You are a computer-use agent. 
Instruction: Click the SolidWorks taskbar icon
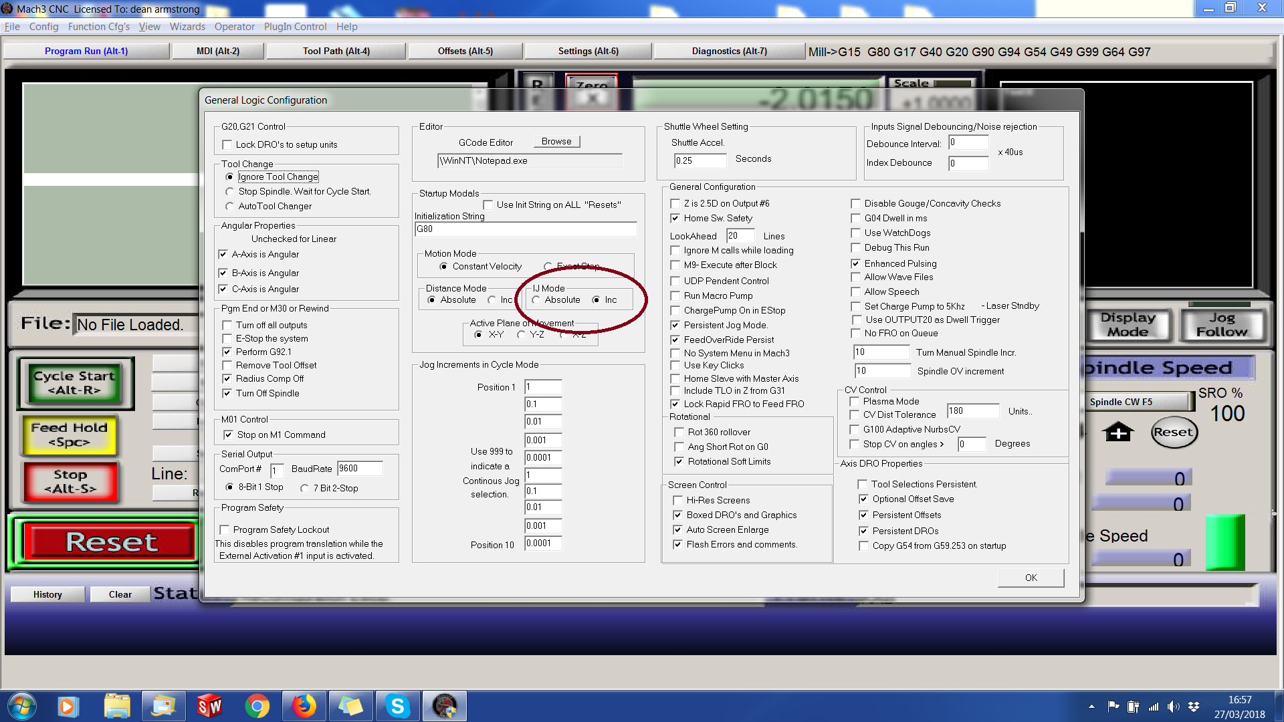pyautogui.click(x=209, y=706)
